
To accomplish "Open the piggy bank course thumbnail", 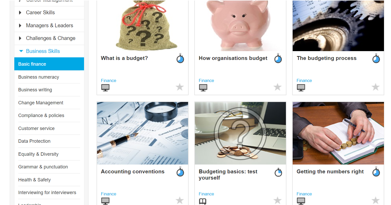I will [240, 26].
